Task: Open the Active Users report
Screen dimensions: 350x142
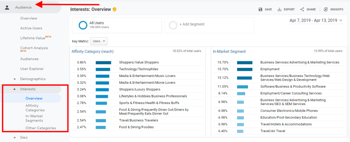Action: click(x=31, y=28)
